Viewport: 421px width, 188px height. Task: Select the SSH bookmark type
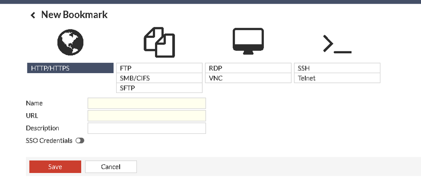tap(337, 68)
